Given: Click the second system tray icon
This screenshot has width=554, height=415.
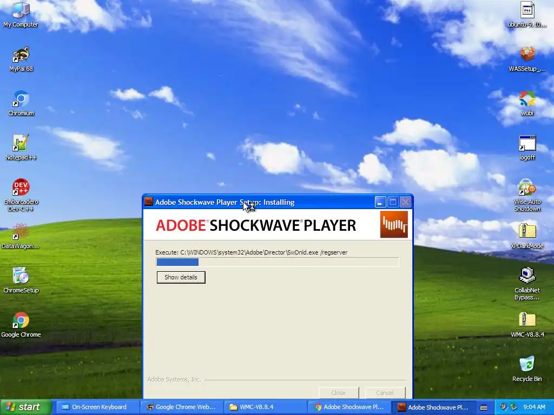Looking at the screenshot, I should pyautogui.click(x=514, y=407).
